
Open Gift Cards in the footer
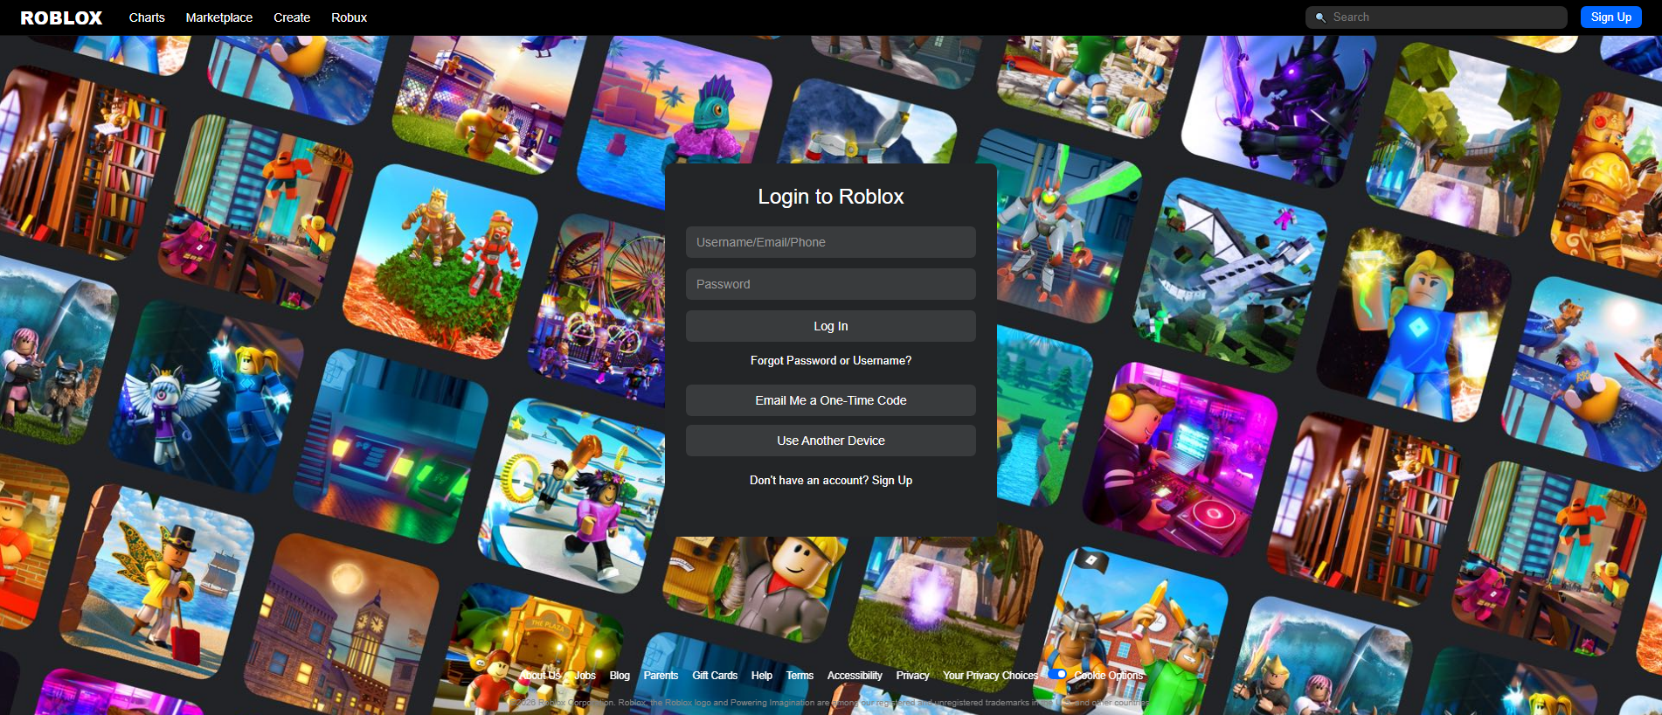(x=715, y=676)
